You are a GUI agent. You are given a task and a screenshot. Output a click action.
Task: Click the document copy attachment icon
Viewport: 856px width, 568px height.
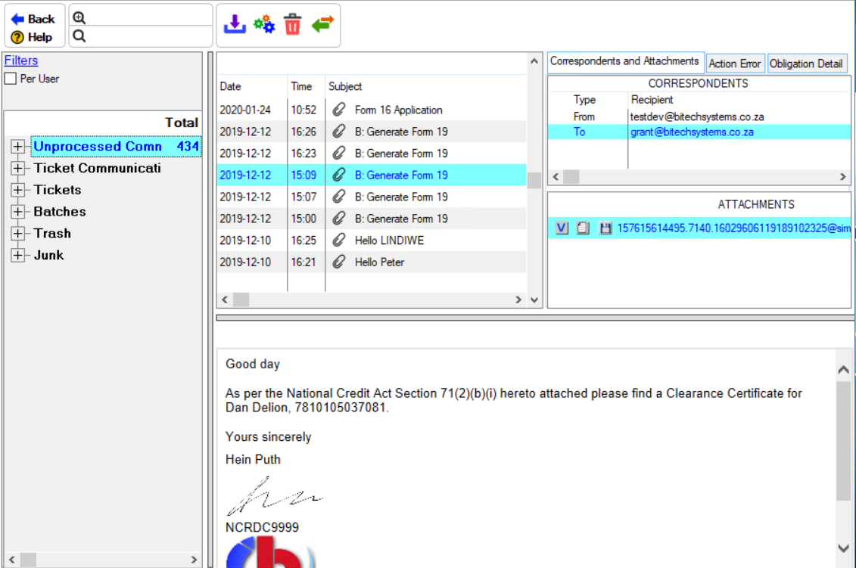(583, 228)
